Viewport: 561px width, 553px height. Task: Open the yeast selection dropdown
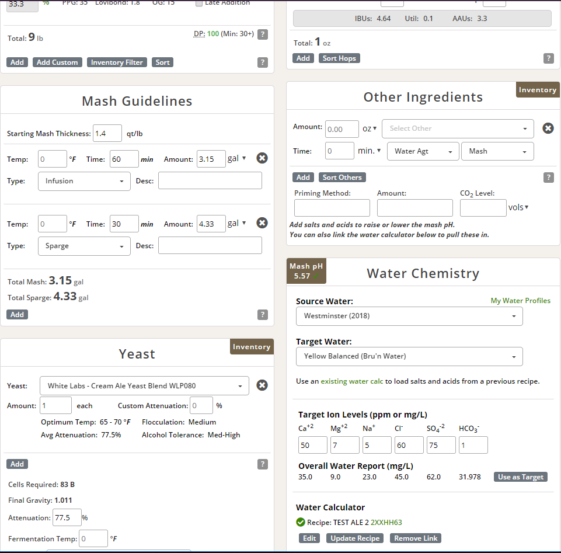click(144, 386)
